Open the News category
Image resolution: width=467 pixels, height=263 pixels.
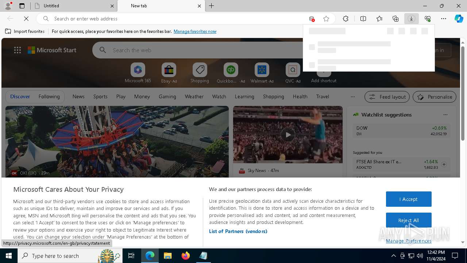(78, 97)
